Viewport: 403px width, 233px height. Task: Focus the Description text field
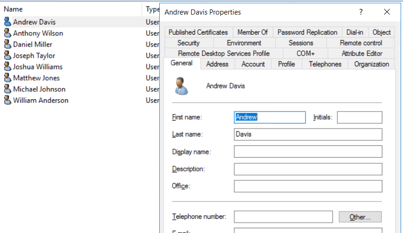(x=308, y=169)
